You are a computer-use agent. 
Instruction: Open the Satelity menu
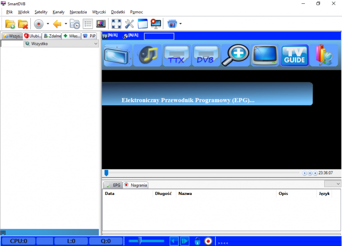pyautogui.click(x=41, y=12)
